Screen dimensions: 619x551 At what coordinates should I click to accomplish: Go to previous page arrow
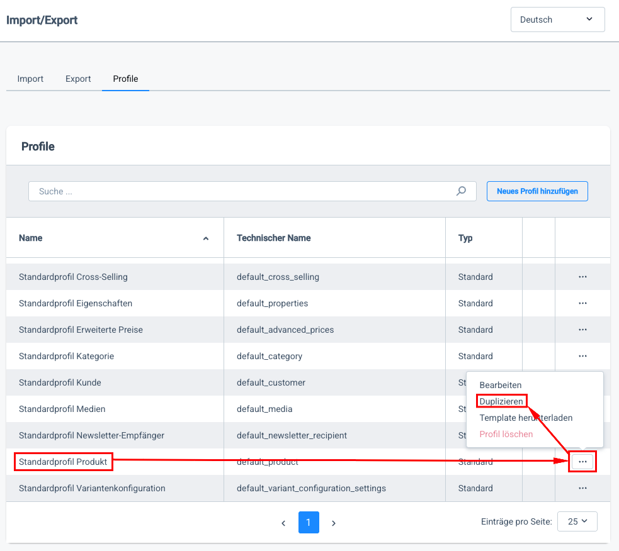(283, 523)
